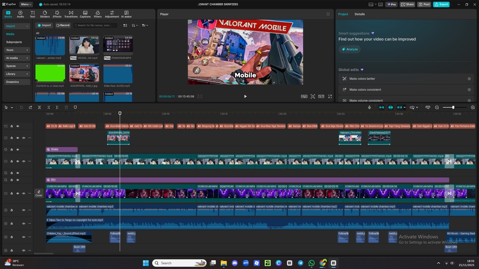
Task: Click the playhead marker on the ruler
Action: point(120,113)
